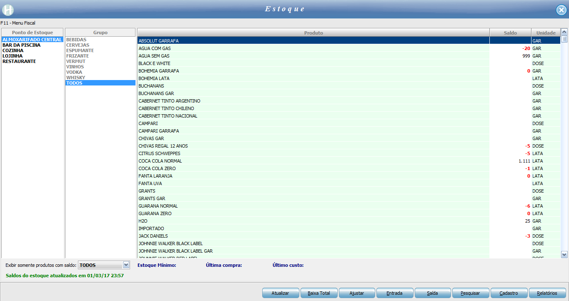569x301 pixels.
Task: Click the 1.111 saldo of COCA COLA NORMAL
Action: point(524,161)
